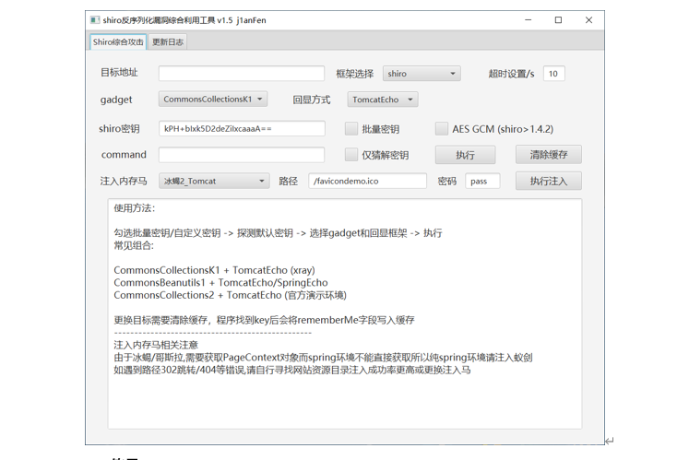The height and width of the screenshot is (460, 689).
Task: Expand the gadget CommonsCollectionsK1 dropdown
Action: point(213,100)
